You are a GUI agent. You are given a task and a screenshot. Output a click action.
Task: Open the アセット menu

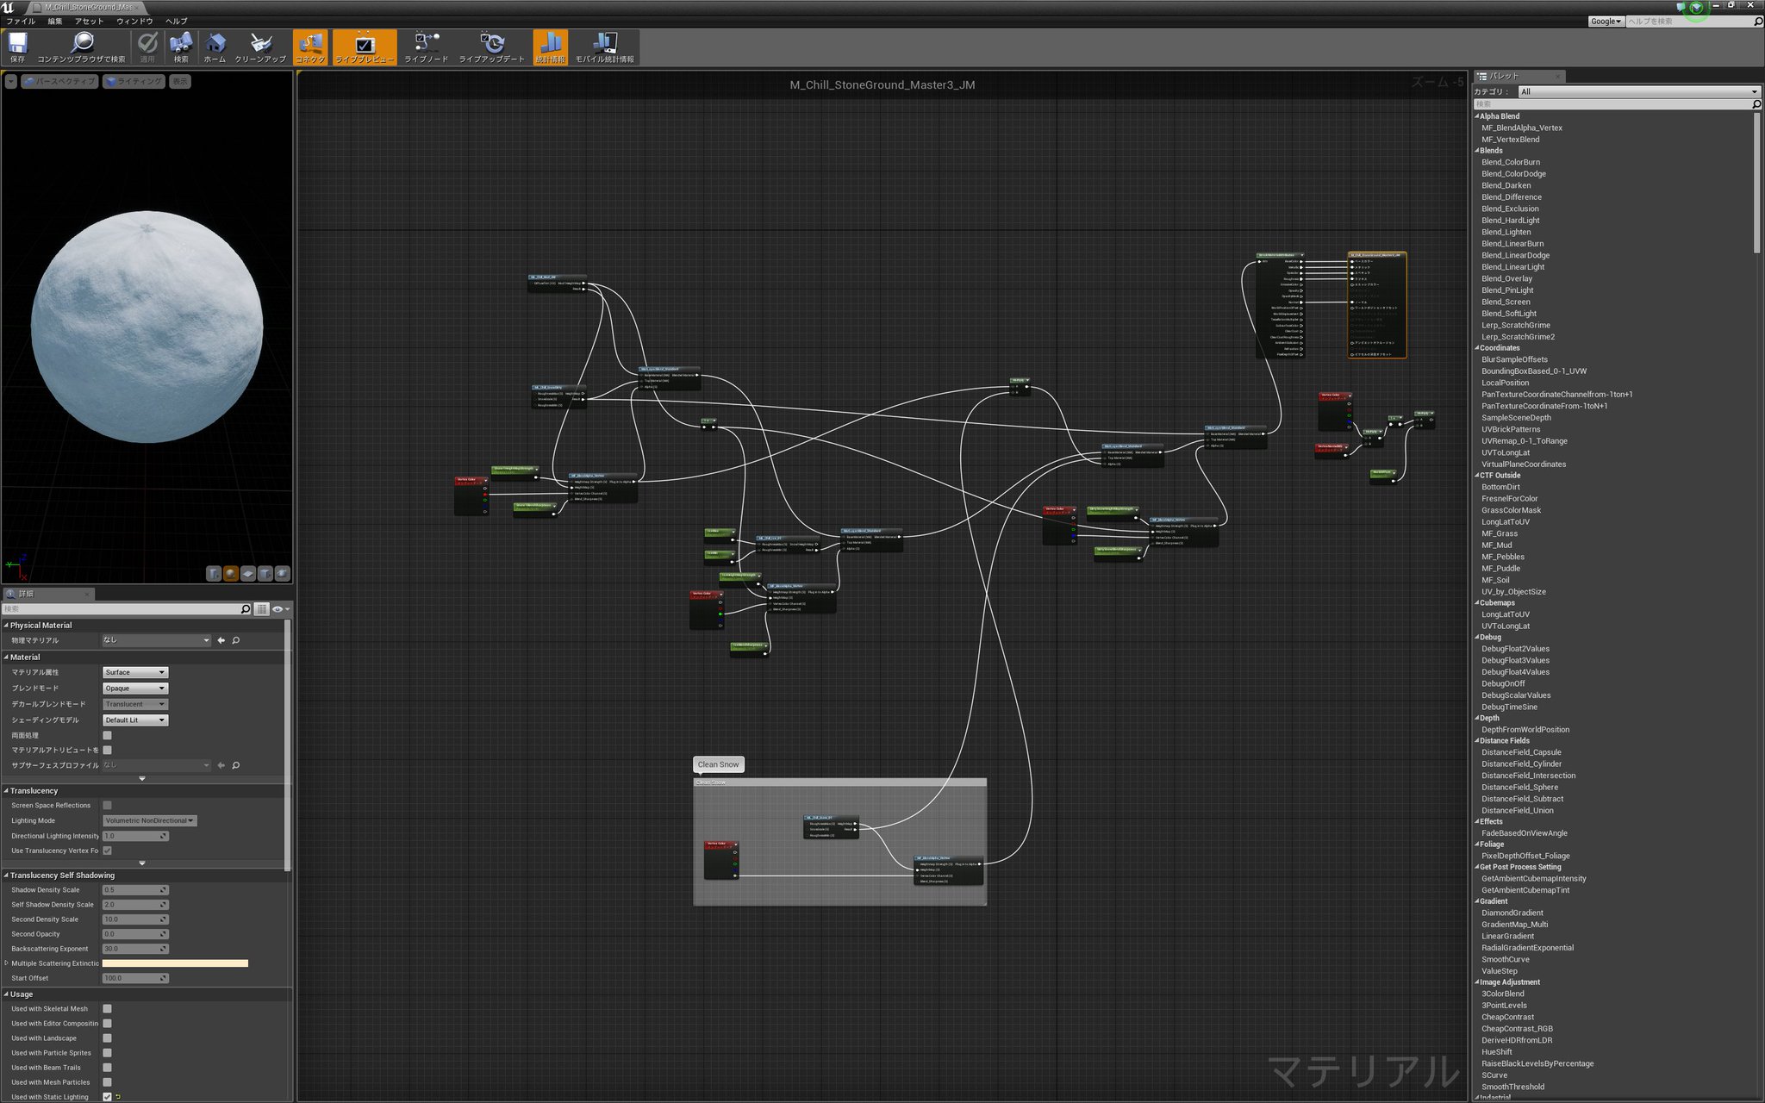tap(89, 21)
